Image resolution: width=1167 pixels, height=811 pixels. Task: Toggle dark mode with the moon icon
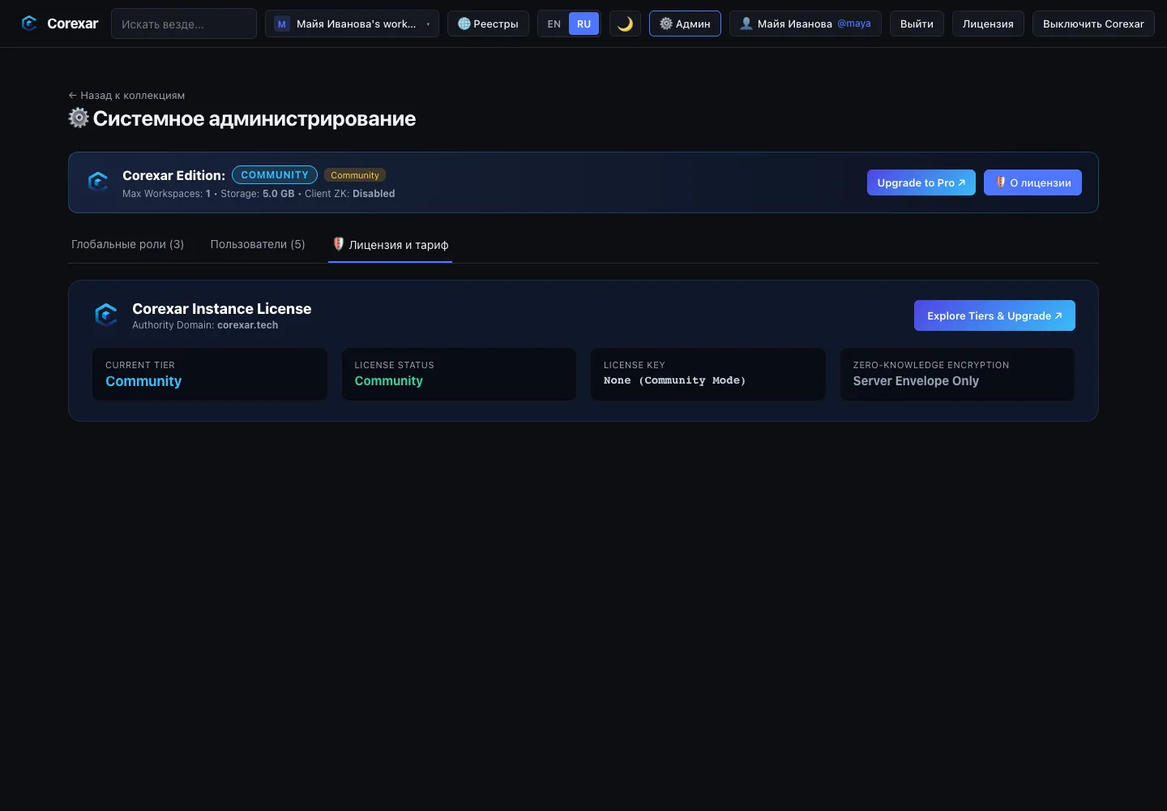pyautogui.click(x=625, y=24)
